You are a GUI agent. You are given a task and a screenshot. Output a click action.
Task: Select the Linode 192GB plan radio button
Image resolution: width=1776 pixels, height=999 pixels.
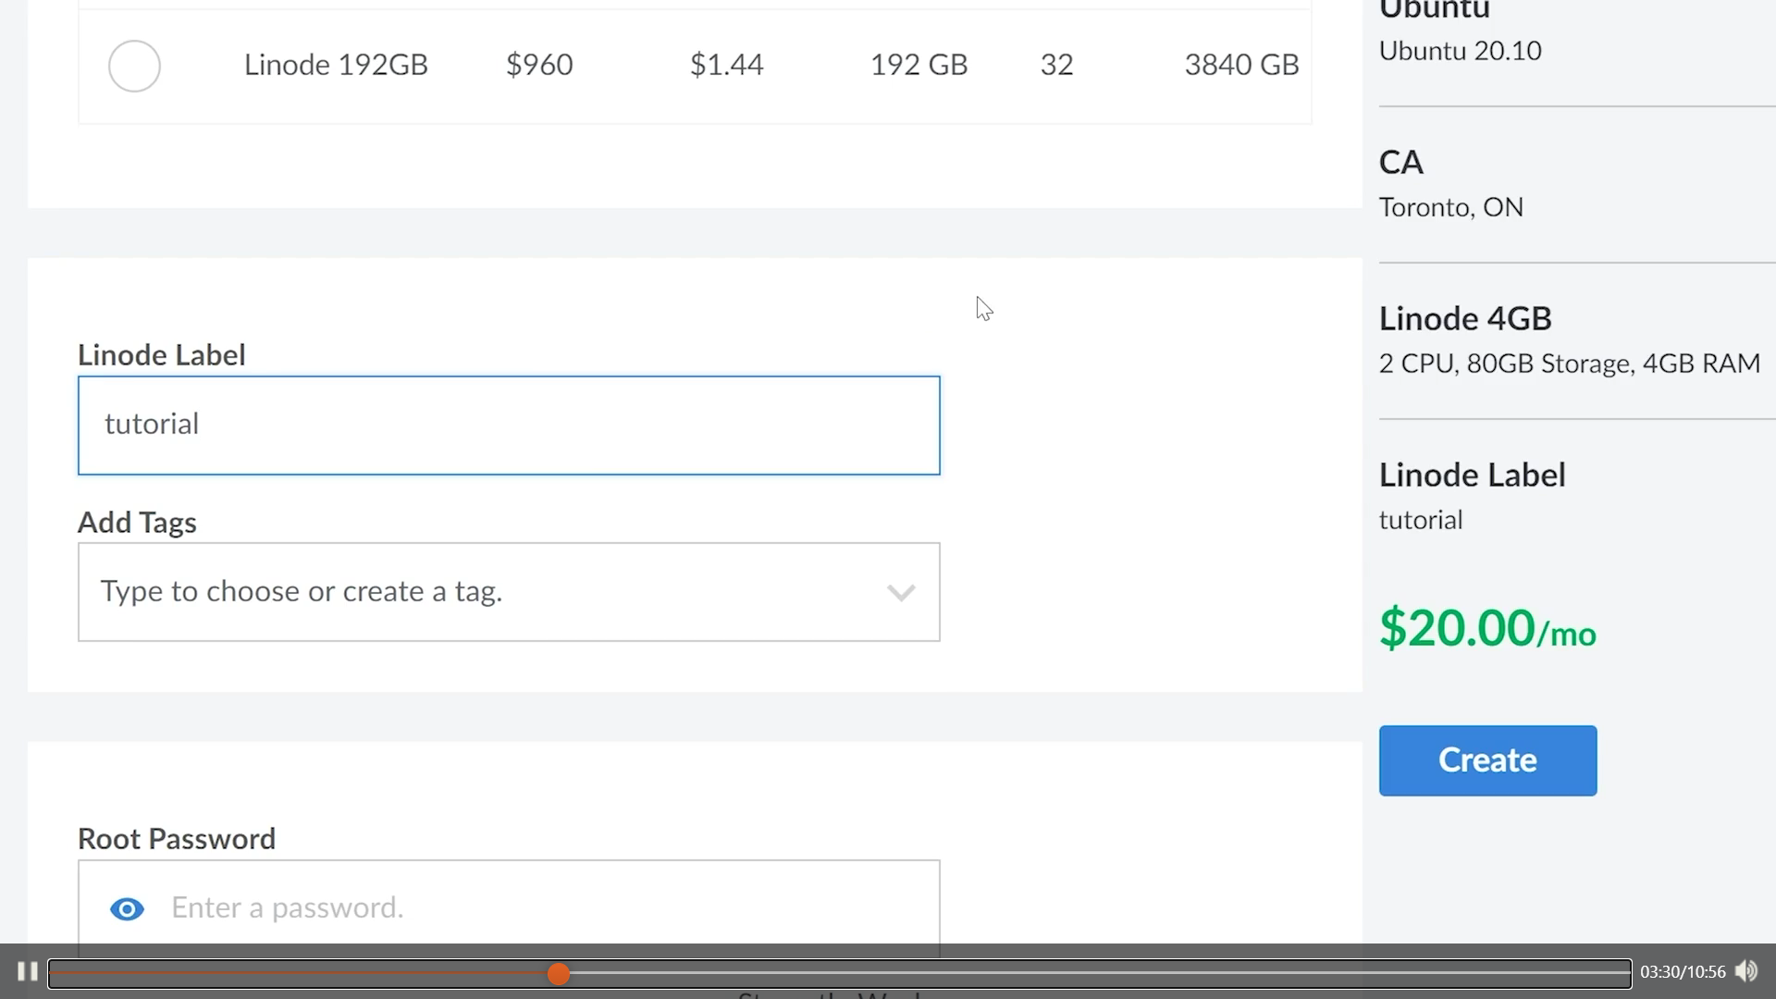pyautogui.click(x=134, y=66)
